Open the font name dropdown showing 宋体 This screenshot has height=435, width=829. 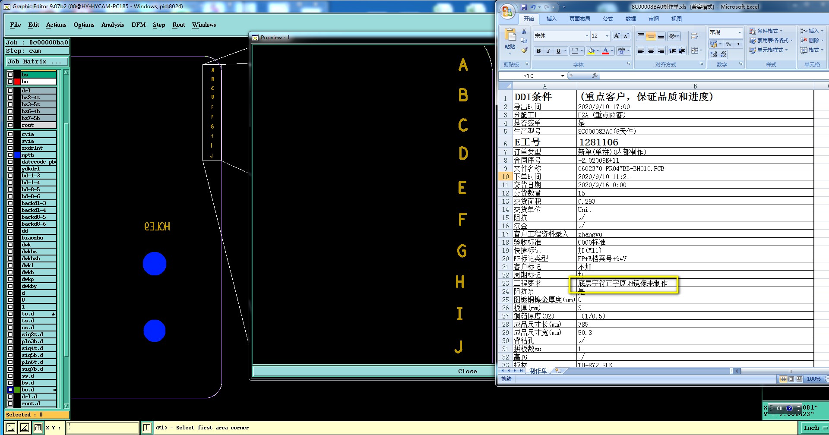tap(587, 36)
